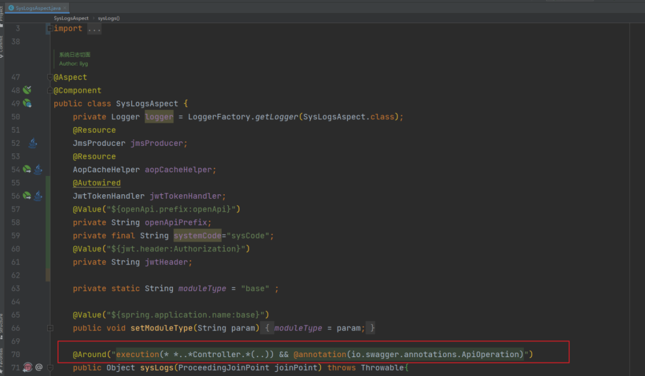Click the Spring bean icon at line 48
The image size is (645, 376).
point(27,90)
